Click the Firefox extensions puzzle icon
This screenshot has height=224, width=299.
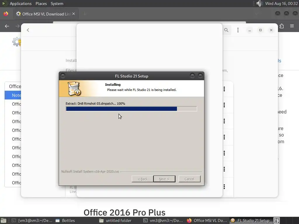[281, 26]
